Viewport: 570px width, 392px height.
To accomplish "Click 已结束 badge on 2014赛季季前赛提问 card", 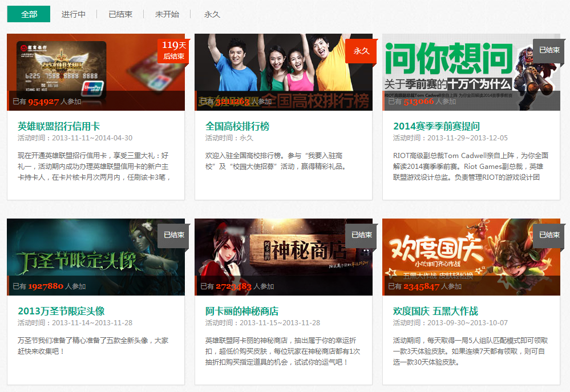I will click(549, 51).
